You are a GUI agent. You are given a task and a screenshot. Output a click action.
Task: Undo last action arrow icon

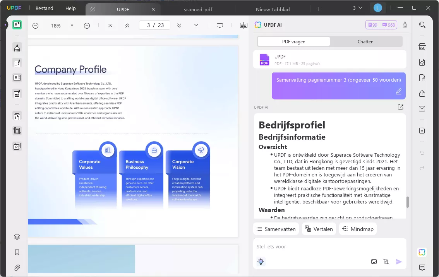[x=422, y=153]
